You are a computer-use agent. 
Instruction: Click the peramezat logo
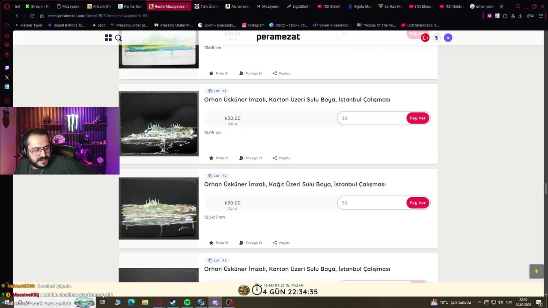pyautogui.click(x=278, y=37)
